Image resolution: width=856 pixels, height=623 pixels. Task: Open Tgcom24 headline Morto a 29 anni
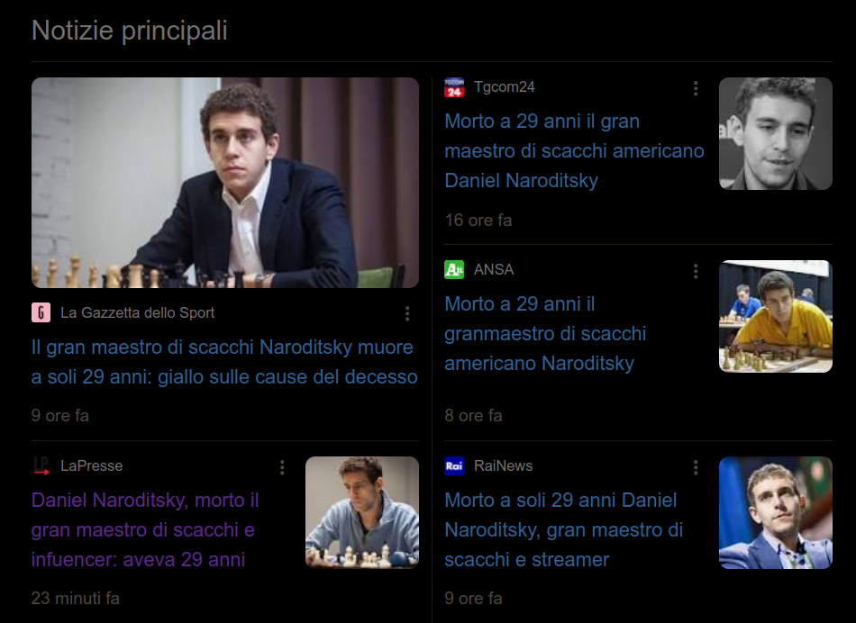[x=574, y=150]
